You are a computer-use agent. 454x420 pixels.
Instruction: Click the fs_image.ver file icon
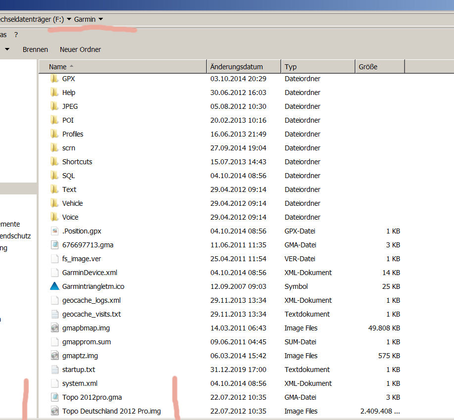tap(54, 259)
